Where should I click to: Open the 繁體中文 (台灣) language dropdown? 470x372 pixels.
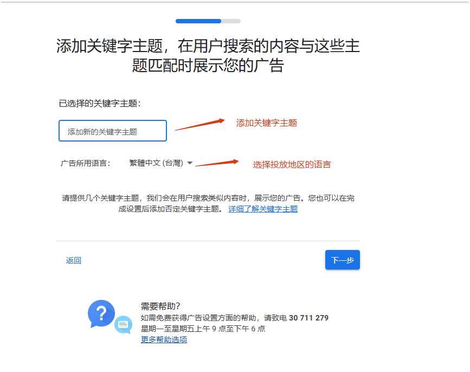(160, 163)
